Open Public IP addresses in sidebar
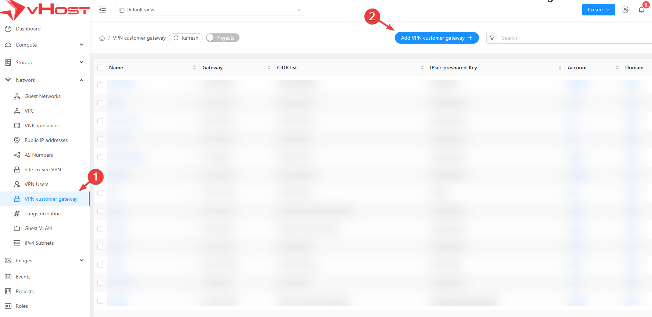 click(x=46, y=140)
